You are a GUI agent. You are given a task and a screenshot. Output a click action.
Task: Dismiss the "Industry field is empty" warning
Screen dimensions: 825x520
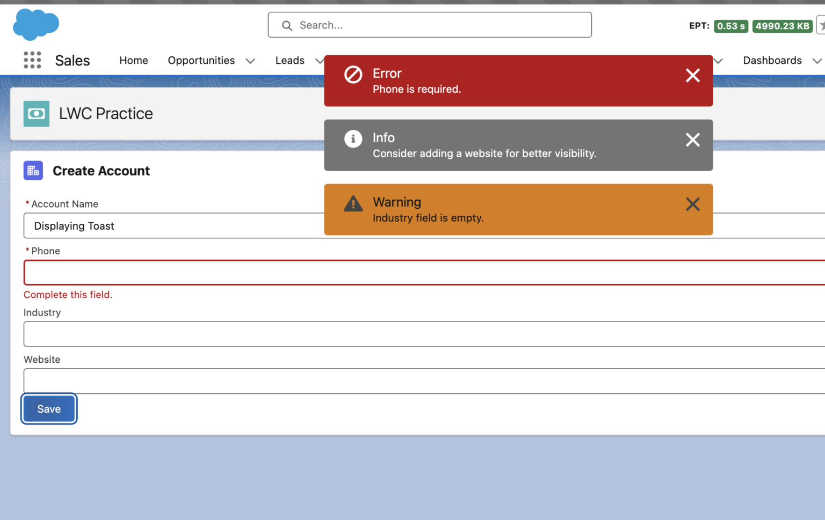coord(692,204)
